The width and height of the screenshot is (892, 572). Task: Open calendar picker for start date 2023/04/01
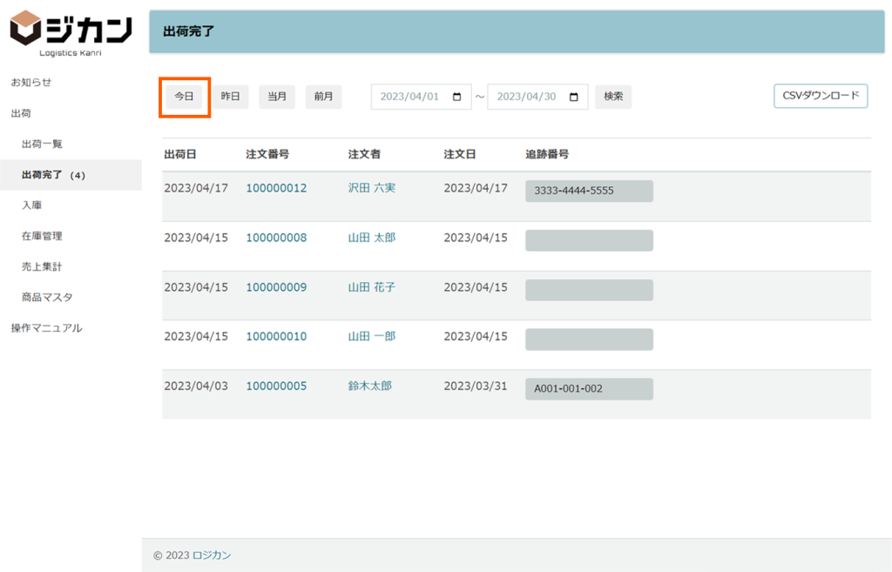click(x=457, y=97)
